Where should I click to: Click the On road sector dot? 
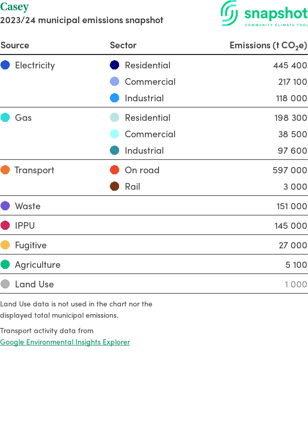(114, 170)
